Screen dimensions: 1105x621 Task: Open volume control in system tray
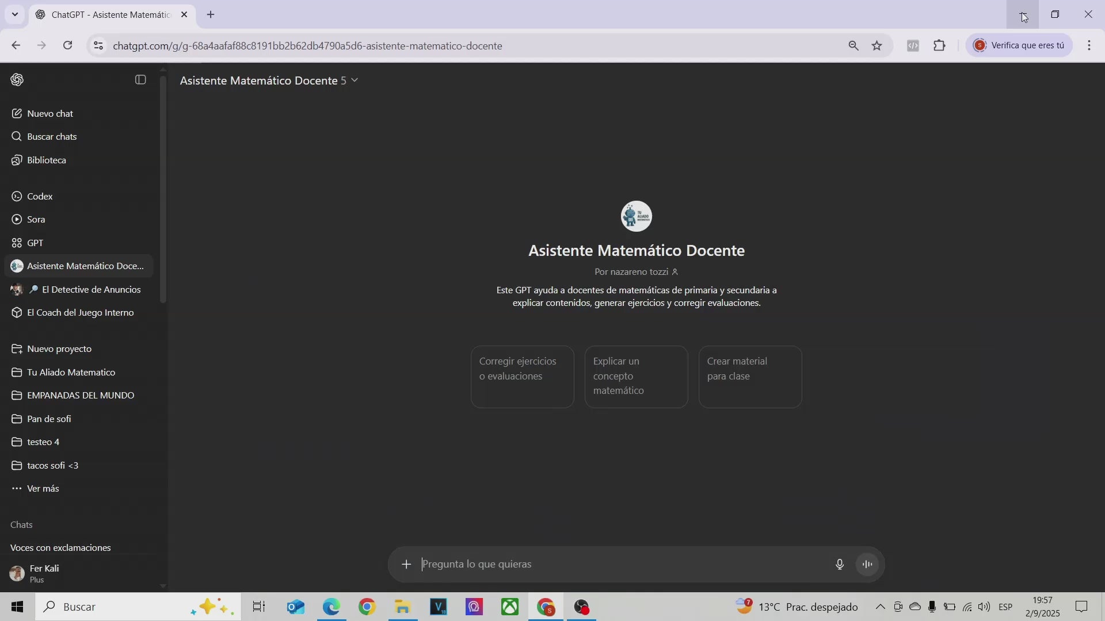(984, 607)
